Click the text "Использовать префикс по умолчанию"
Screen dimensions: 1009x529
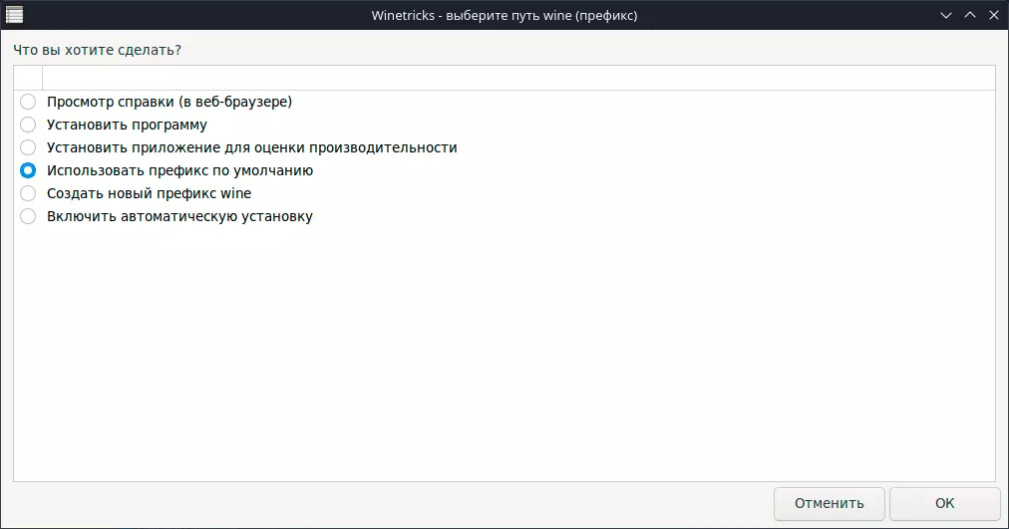179,170
